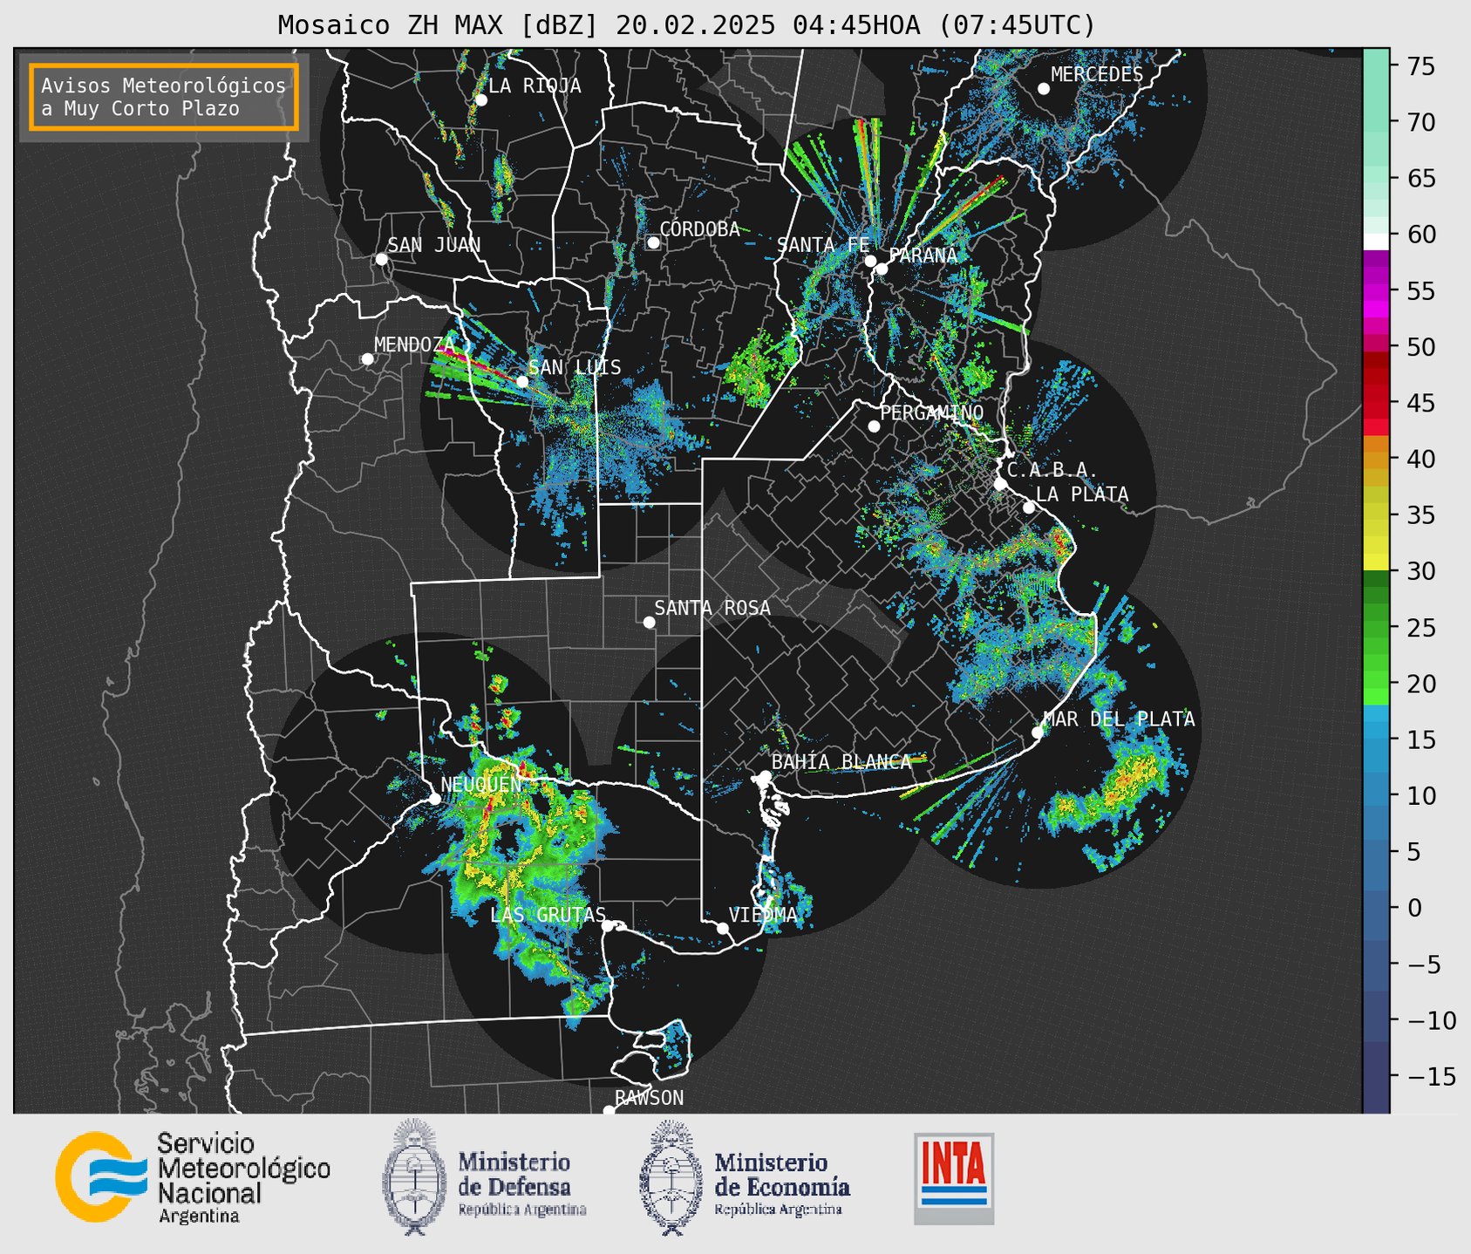The height and width of the screenshot is (1254, 1471).
Task: Click the 20 value on the color scale
Action: click(x=1420, y=684)
